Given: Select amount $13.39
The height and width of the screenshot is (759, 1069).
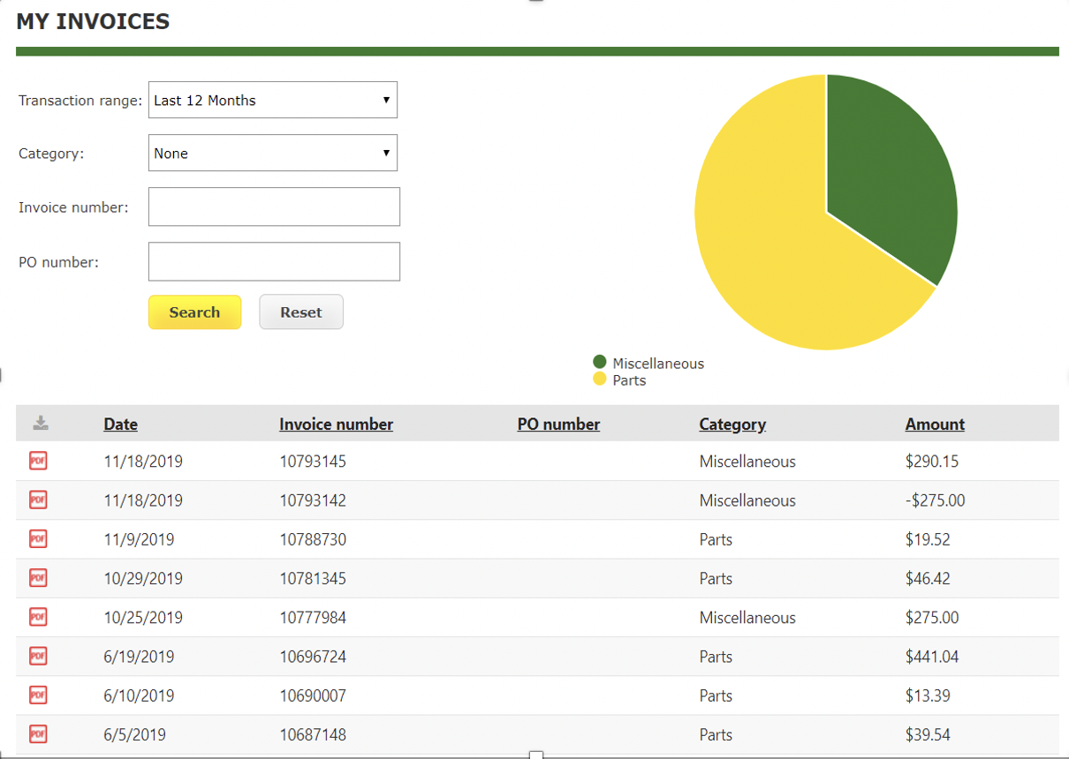Looking at the screenshot, I should pyautogui.click(x=928, y=695).
